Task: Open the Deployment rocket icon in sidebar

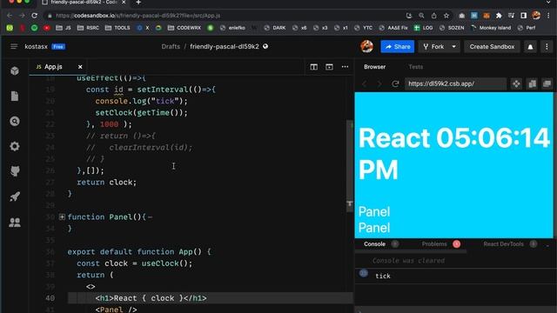Action: [x=15, y=196]
